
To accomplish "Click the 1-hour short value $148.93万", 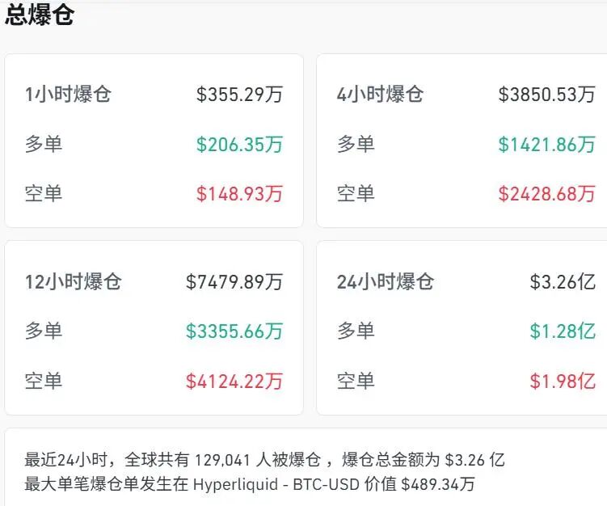I will coord(239,194).
